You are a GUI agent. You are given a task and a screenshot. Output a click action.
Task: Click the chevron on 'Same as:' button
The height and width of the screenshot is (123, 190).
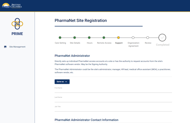pyautogui.click(x=66, y=82)
